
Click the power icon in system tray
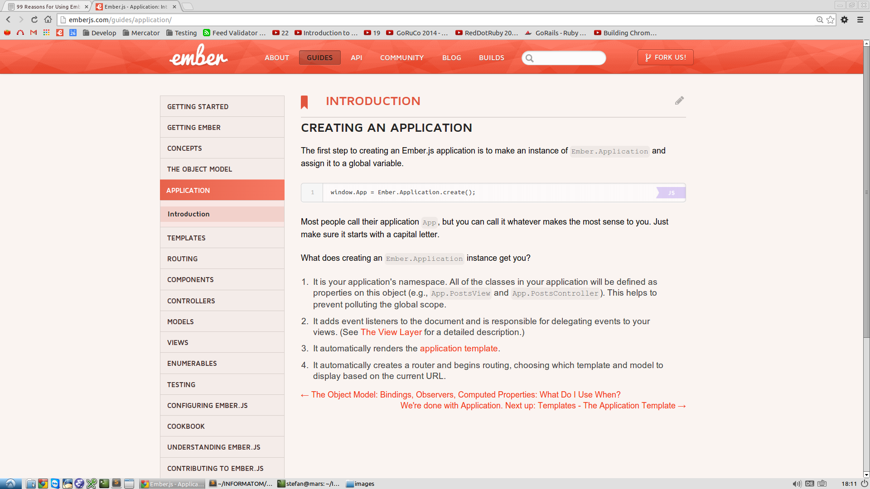pyautogui.click(x=865, y=484)
